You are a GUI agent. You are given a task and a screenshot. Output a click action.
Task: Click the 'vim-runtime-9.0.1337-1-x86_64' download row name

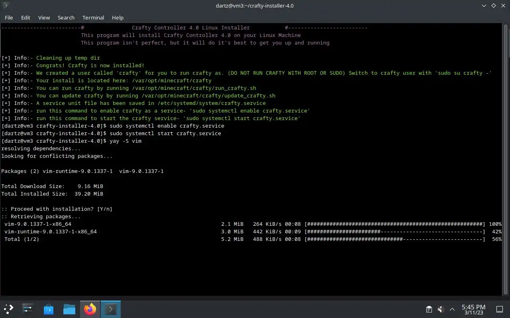(x=51, y=231)
